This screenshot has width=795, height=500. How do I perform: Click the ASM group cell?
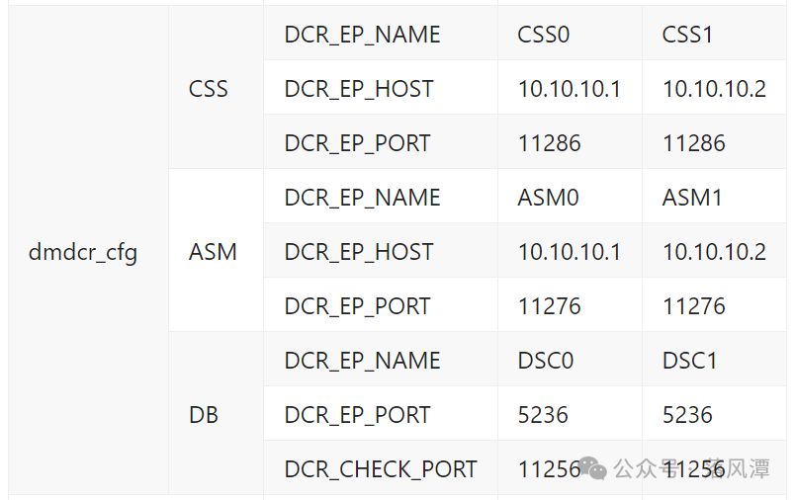click(x=216, y=250)
